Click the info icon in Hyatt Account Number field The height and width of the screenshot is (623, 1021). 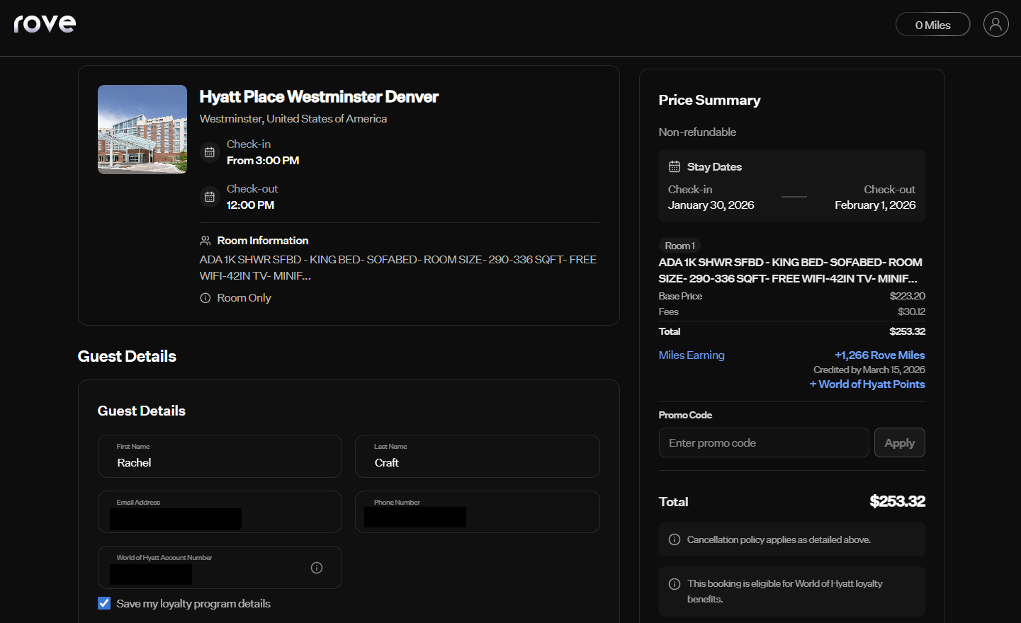pyautogui.click(x=317, y=567)
